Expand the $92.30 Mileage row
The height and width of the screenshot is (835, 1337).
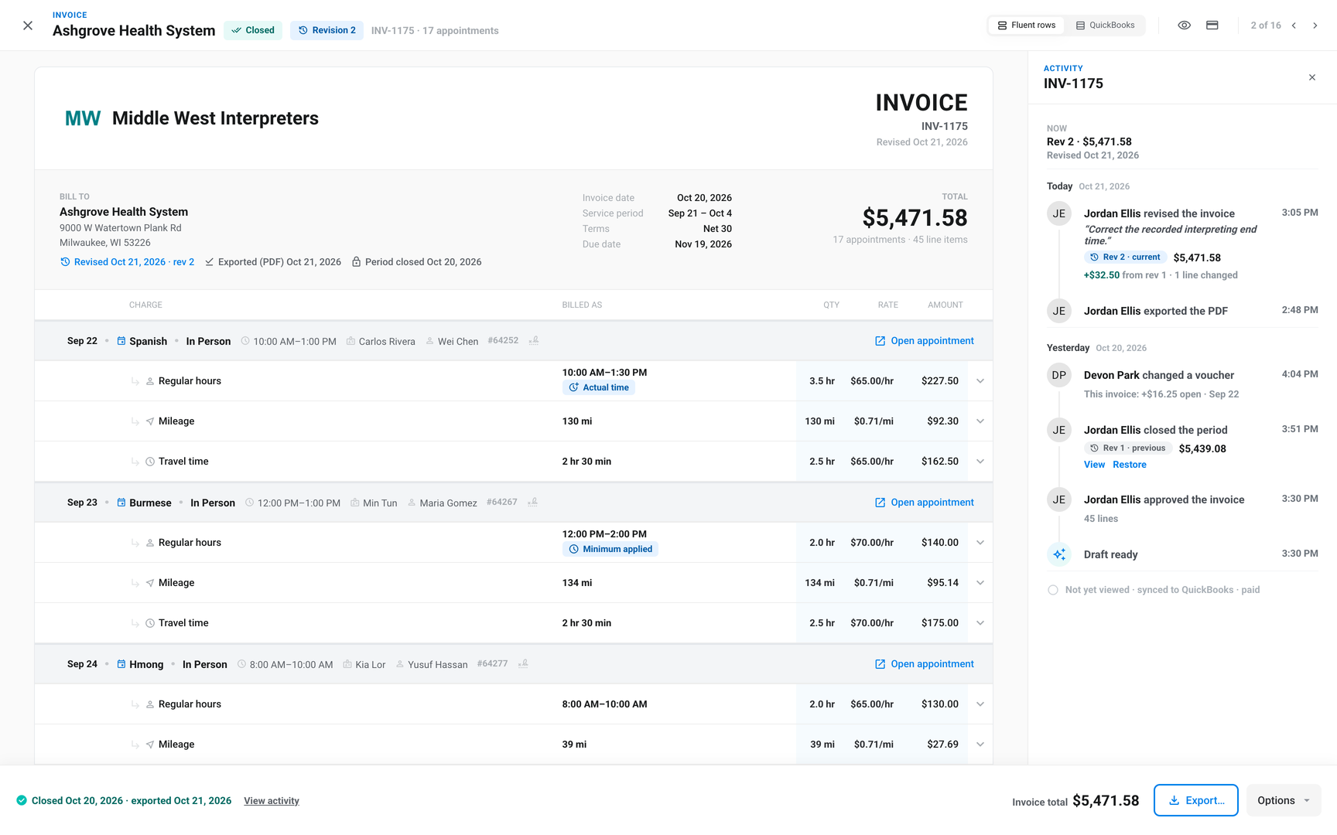click(980, 421)
